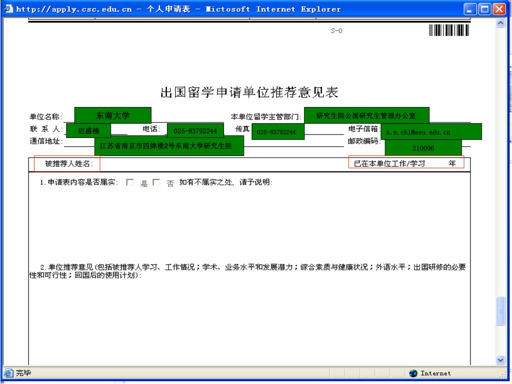Click the phone number 025-83792244 after 电话
Image resolution: width=512 pixels, height=384 pixels.
coord(195,131)
